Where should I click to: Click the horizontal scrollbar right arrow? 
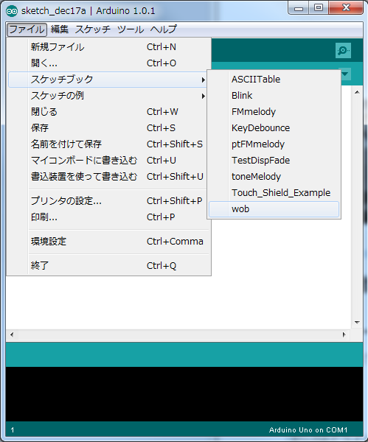[344, 335]
